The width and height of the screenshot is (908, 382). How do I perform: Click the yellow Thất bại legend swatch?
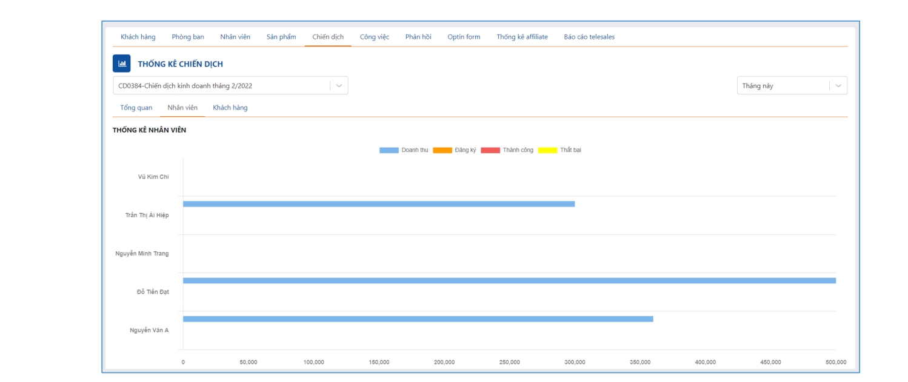(x=547, y=150)
